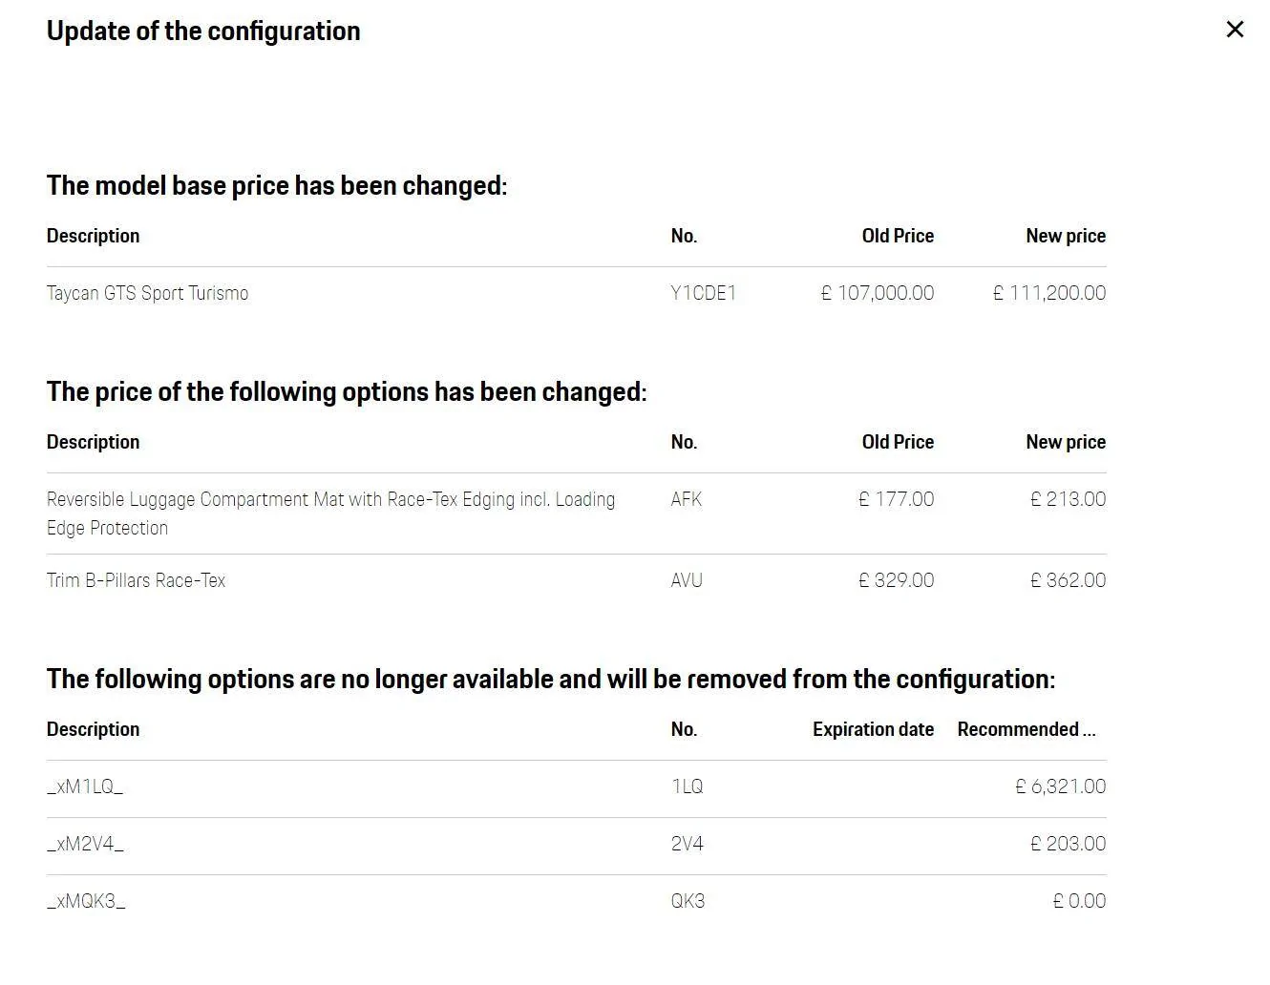Select the new price £ 362.00

pyautogui.click(x=1069, y=580)
